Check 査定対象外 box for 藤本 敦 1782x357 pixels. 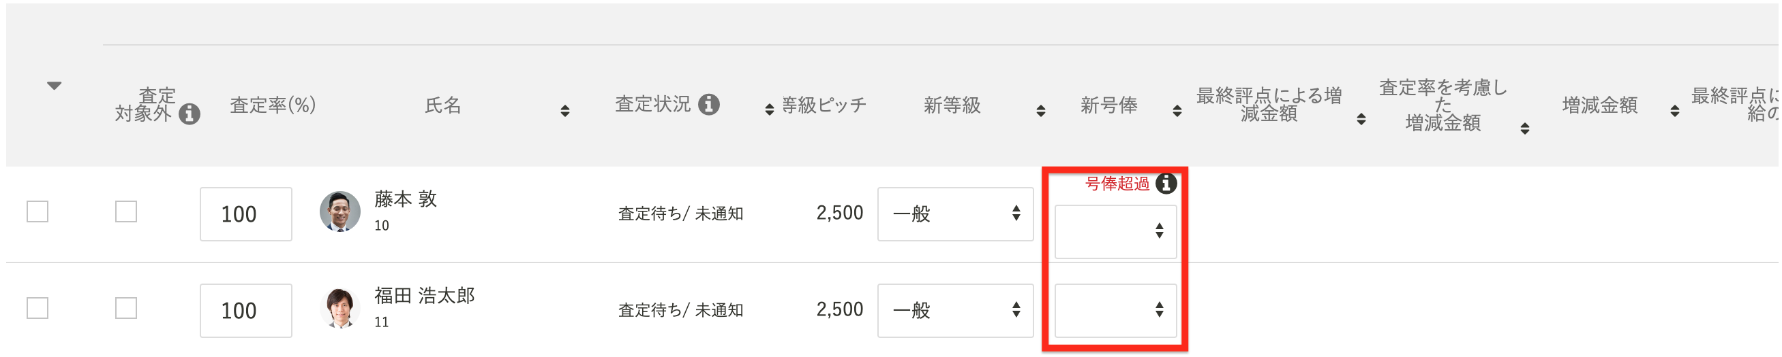(x=126, y=211)
